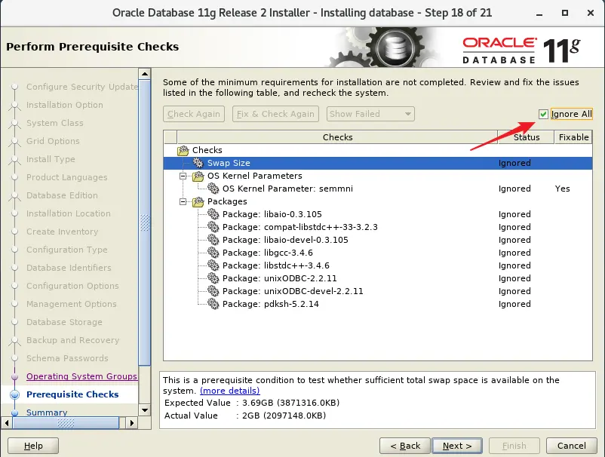Click Fix & Check Again button
This screenshot has width=605, height=457.
click(x=275, y=114)
